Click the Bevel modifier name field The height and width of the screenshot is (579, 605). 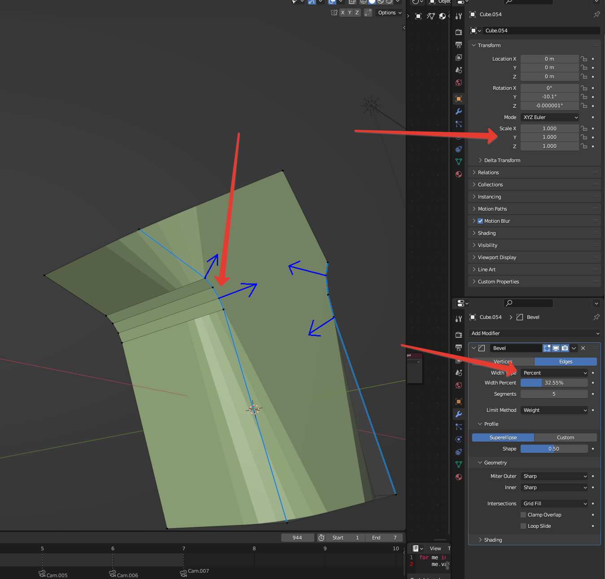pos(516,348)
